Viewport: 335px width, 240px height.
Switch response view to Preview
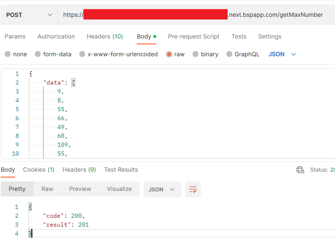pos(80,189)
